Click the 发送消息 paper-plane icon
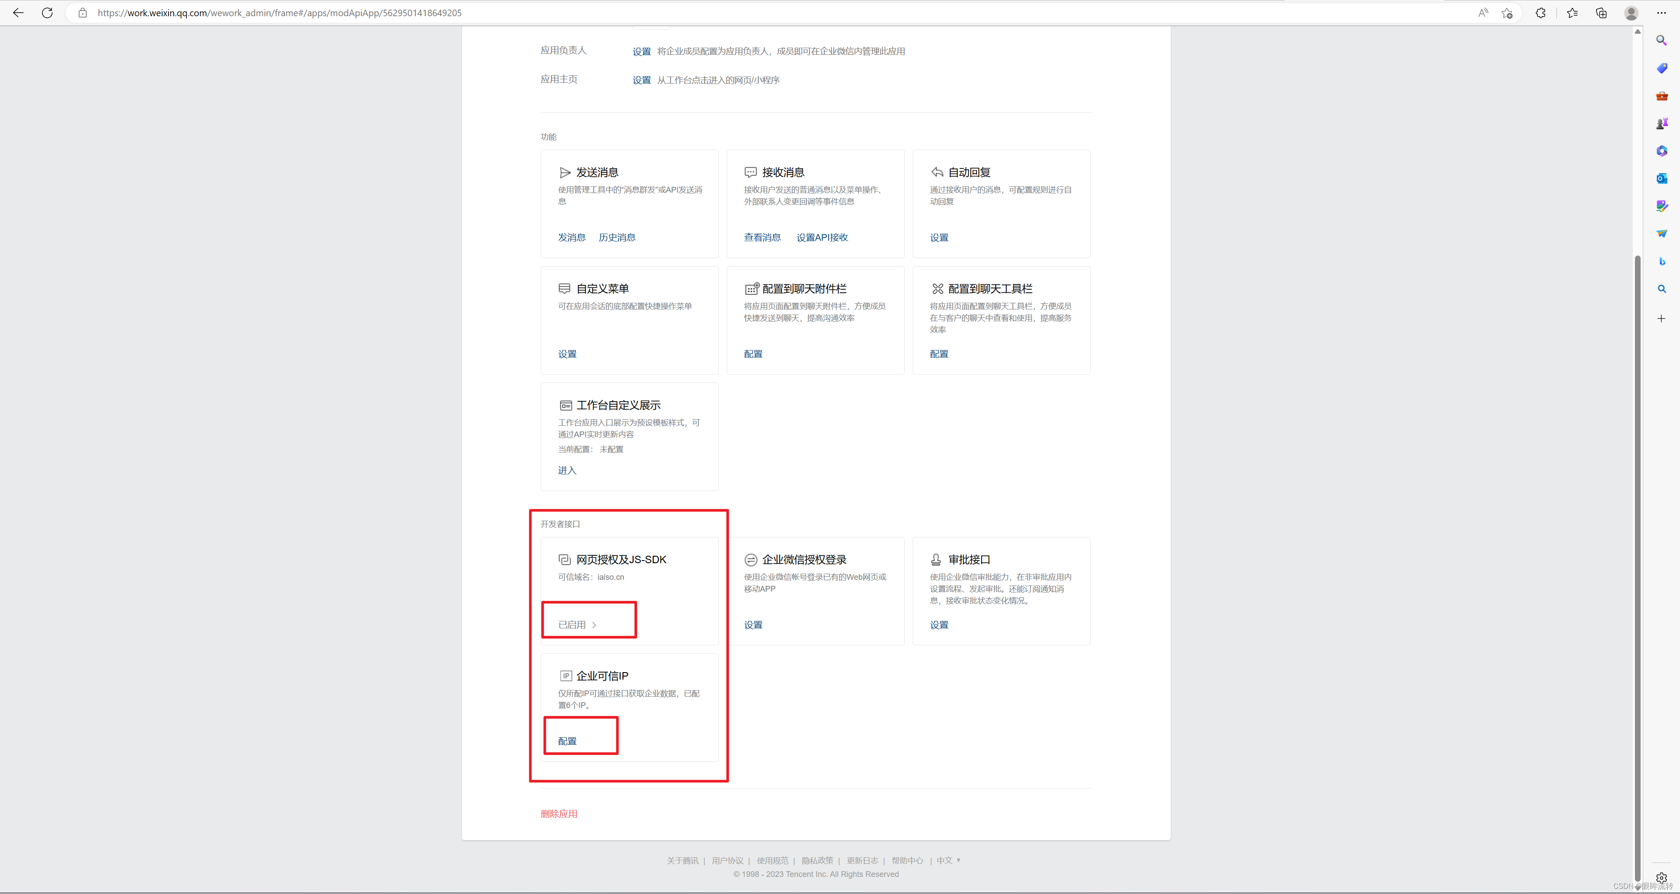This screenshot has width=1680, height=894. 565,172
